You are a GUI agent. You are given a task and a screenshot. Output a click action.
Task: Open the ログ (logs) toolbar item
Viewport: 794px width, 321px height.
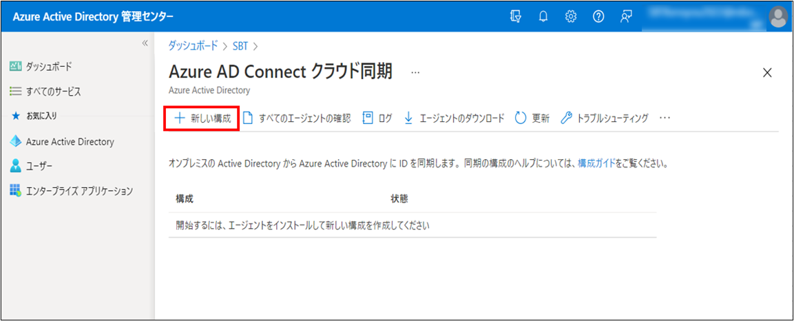377,118
